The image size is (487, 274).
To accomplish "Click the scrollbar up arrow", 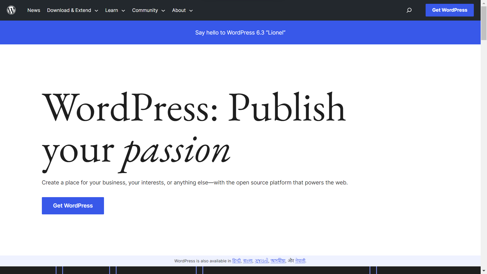I will click(484, 3).
